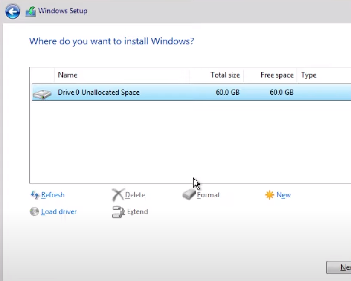Image resolution: width=351 pixels, height=281 pixels.
Task: Click the Total size column header
Action: [216, 75]
